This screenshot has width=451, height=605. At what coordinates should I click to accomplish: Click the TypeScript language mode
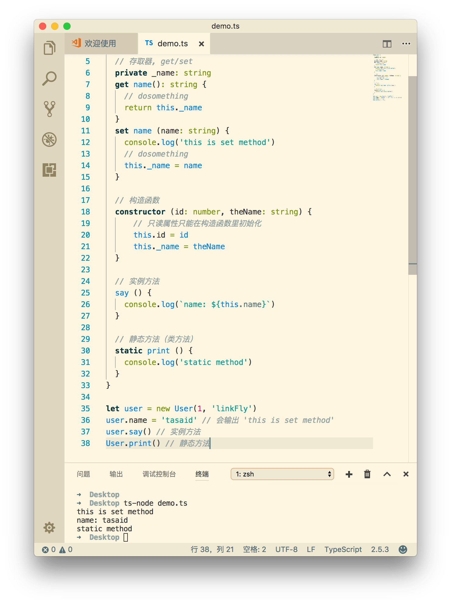343,550
